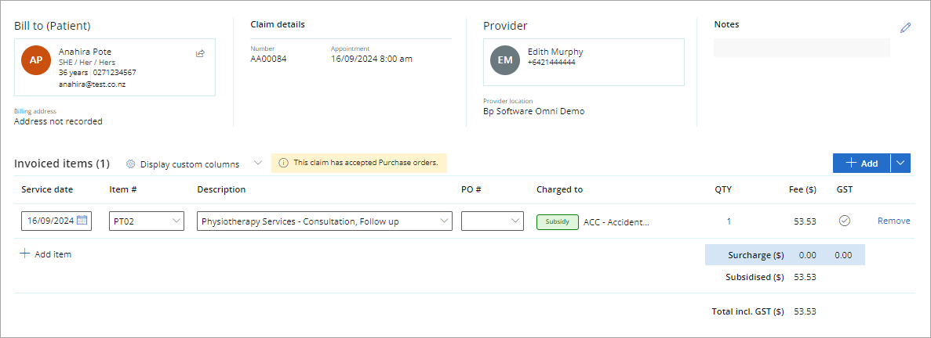Click the gear icon for custom columns
The height and width of the screenshot is (338, 931).
click(x=131, y=164)
